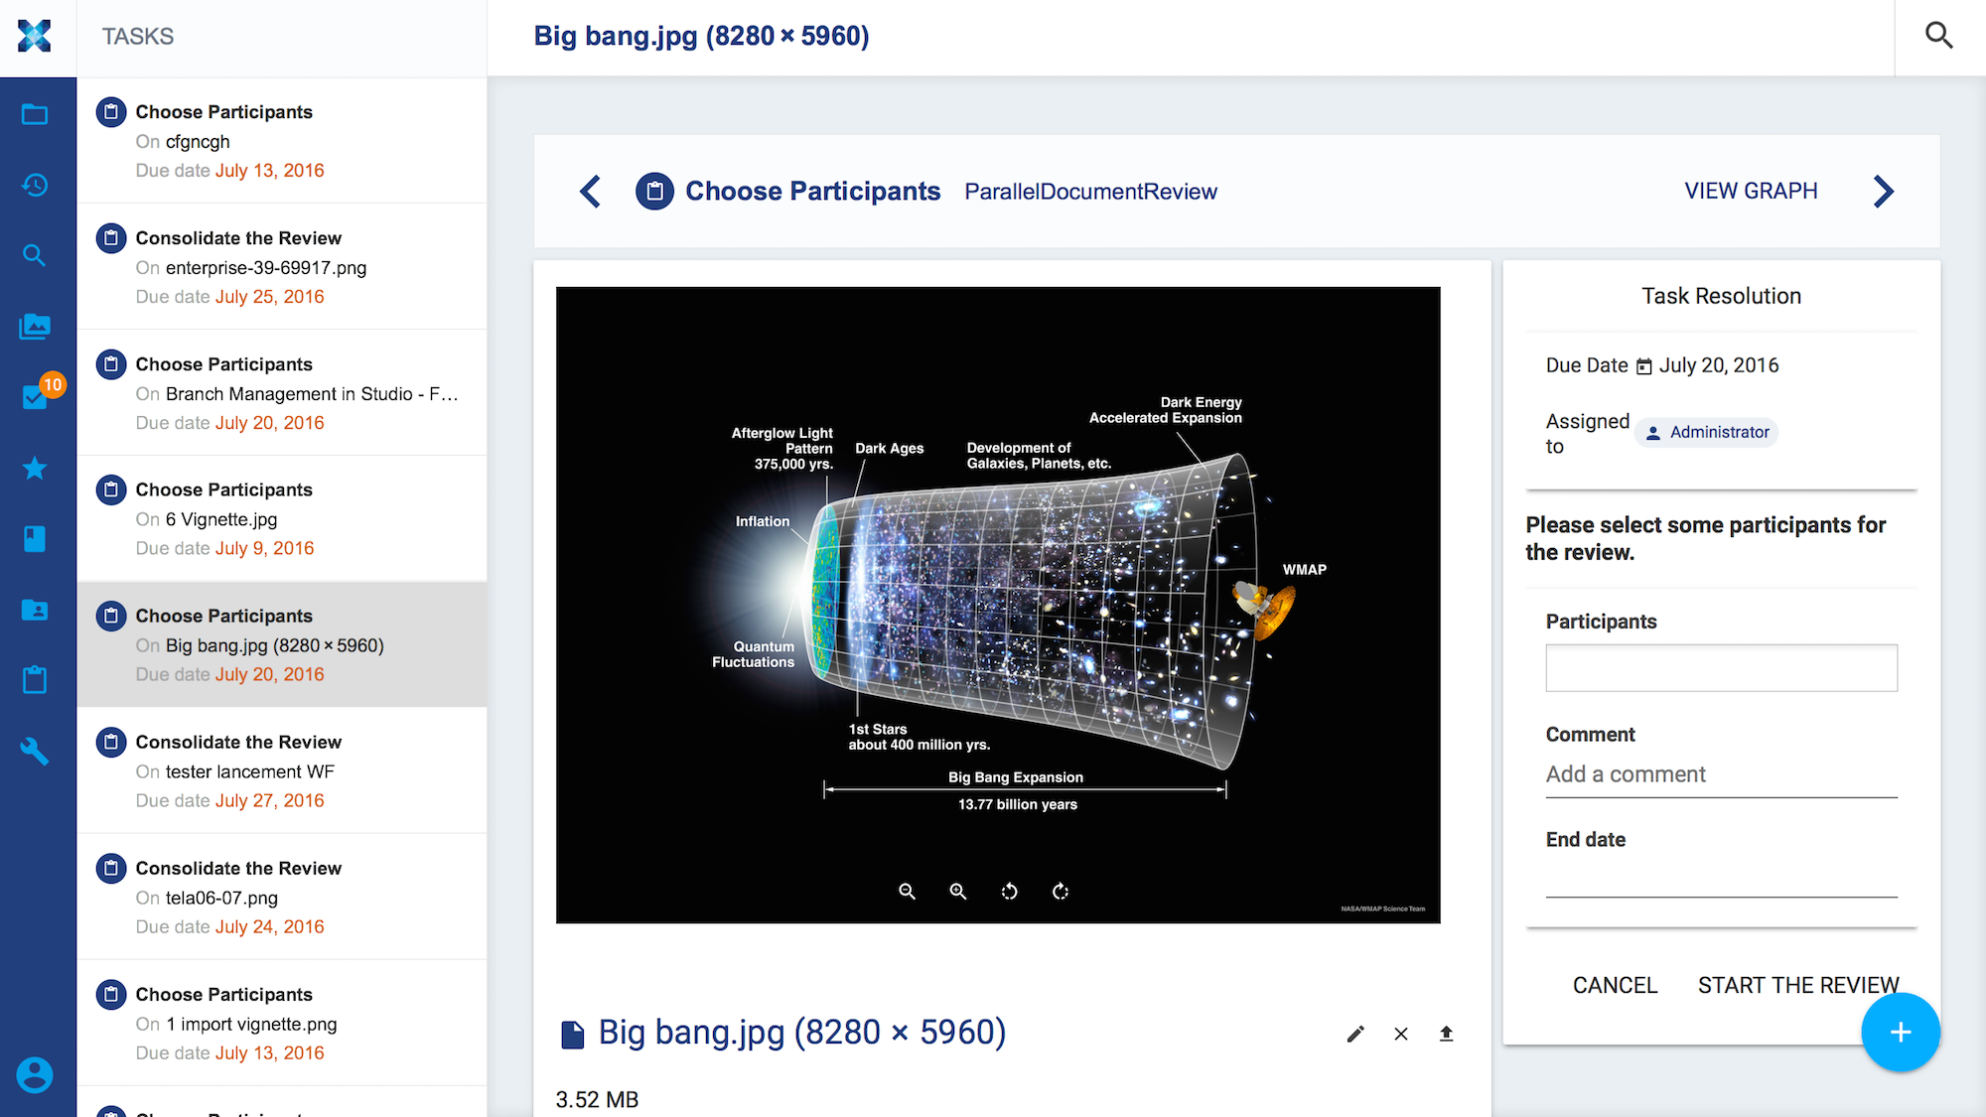Open the Nuxeo logo home icon

34,36
